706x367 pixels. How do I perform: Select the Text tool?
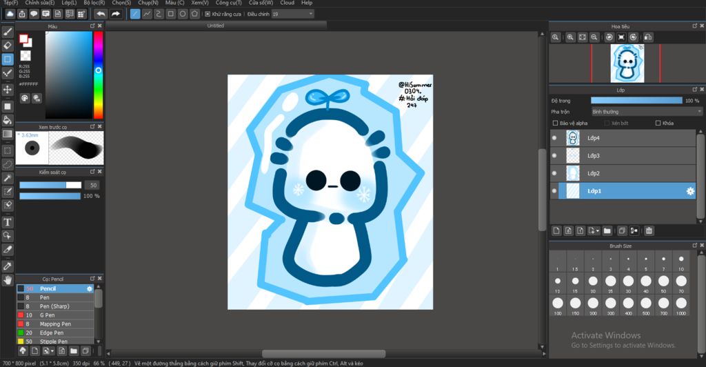tap(7, 222)
